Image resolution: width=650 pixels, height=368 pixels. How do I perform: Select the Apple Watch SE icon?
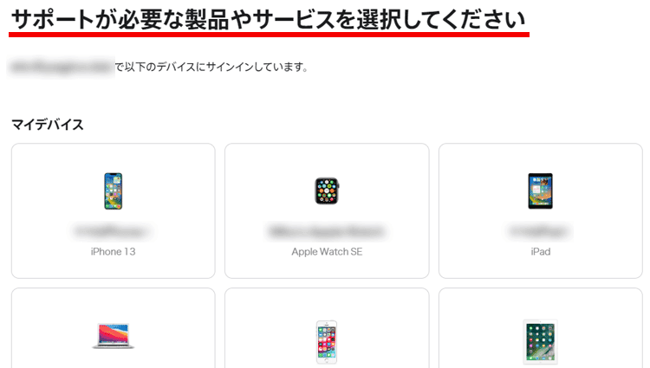pyautogui.click(x=327, y=190)
